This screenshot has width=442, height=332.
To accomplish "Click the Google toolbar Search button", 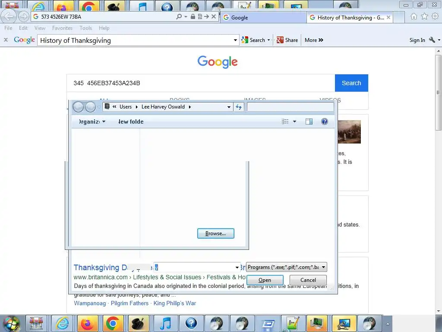I will coord(253,40).
